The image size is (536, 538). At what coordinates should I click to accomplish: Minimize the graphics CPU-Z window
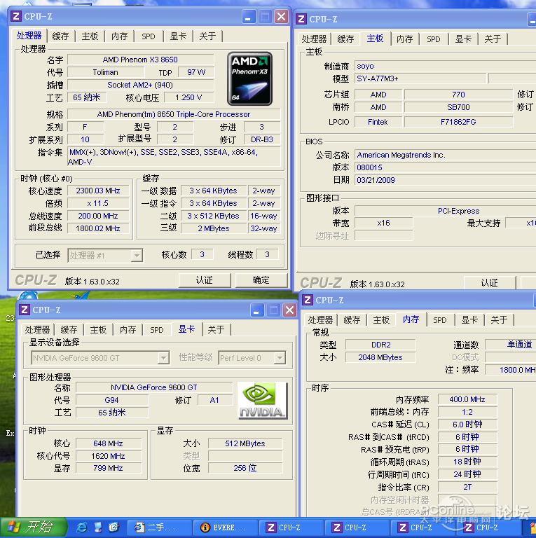(x=256, y=310)
